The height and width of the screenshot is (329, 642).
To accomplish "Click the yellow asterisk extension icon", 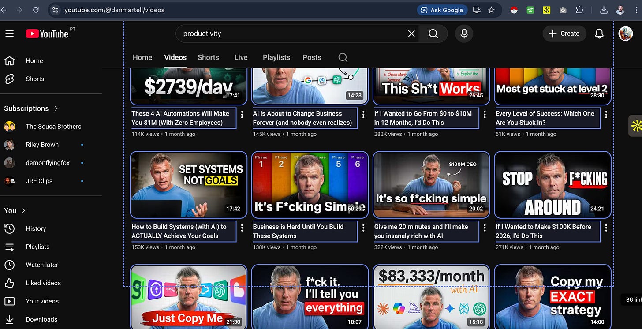I will click(x=547, y=10).
